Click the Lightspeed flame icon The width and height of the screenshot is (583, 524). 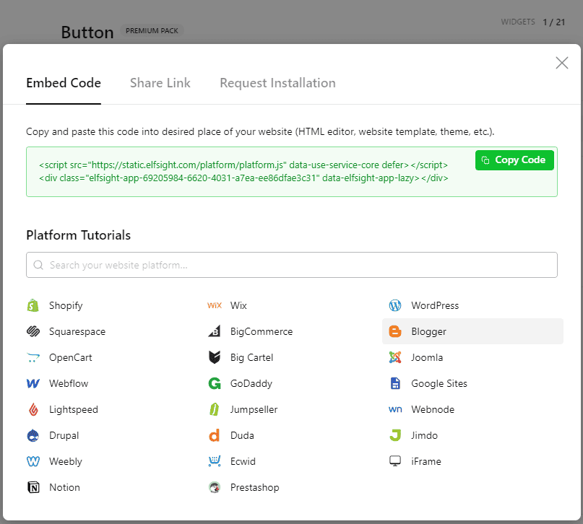pyautogui.click(x=33, y=409)
